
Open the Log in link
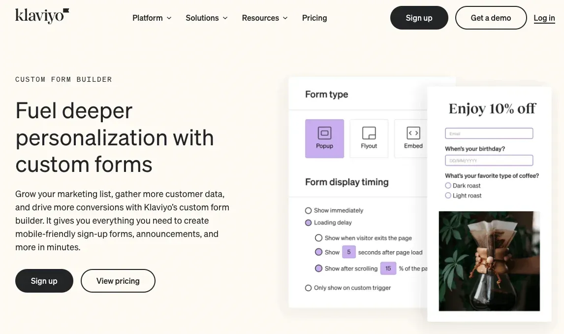click(544, 18)
